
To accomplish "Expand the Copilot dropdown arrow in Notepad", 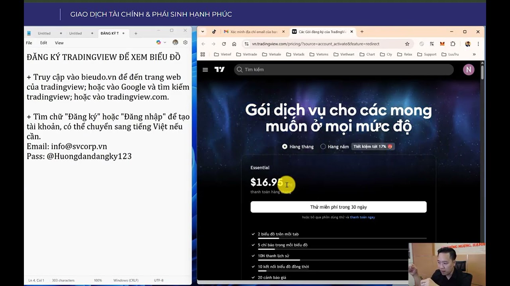I will pyautogui.click(x=165, y=43).
